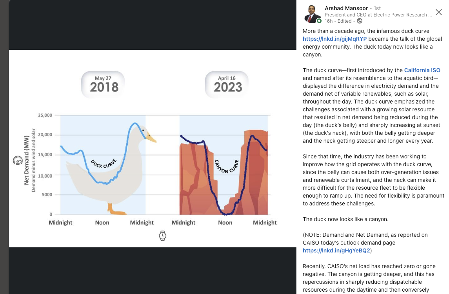The image size is (449, 294).
Task: Click the 'President and CEO' headline text
Action: pos(378,15)
